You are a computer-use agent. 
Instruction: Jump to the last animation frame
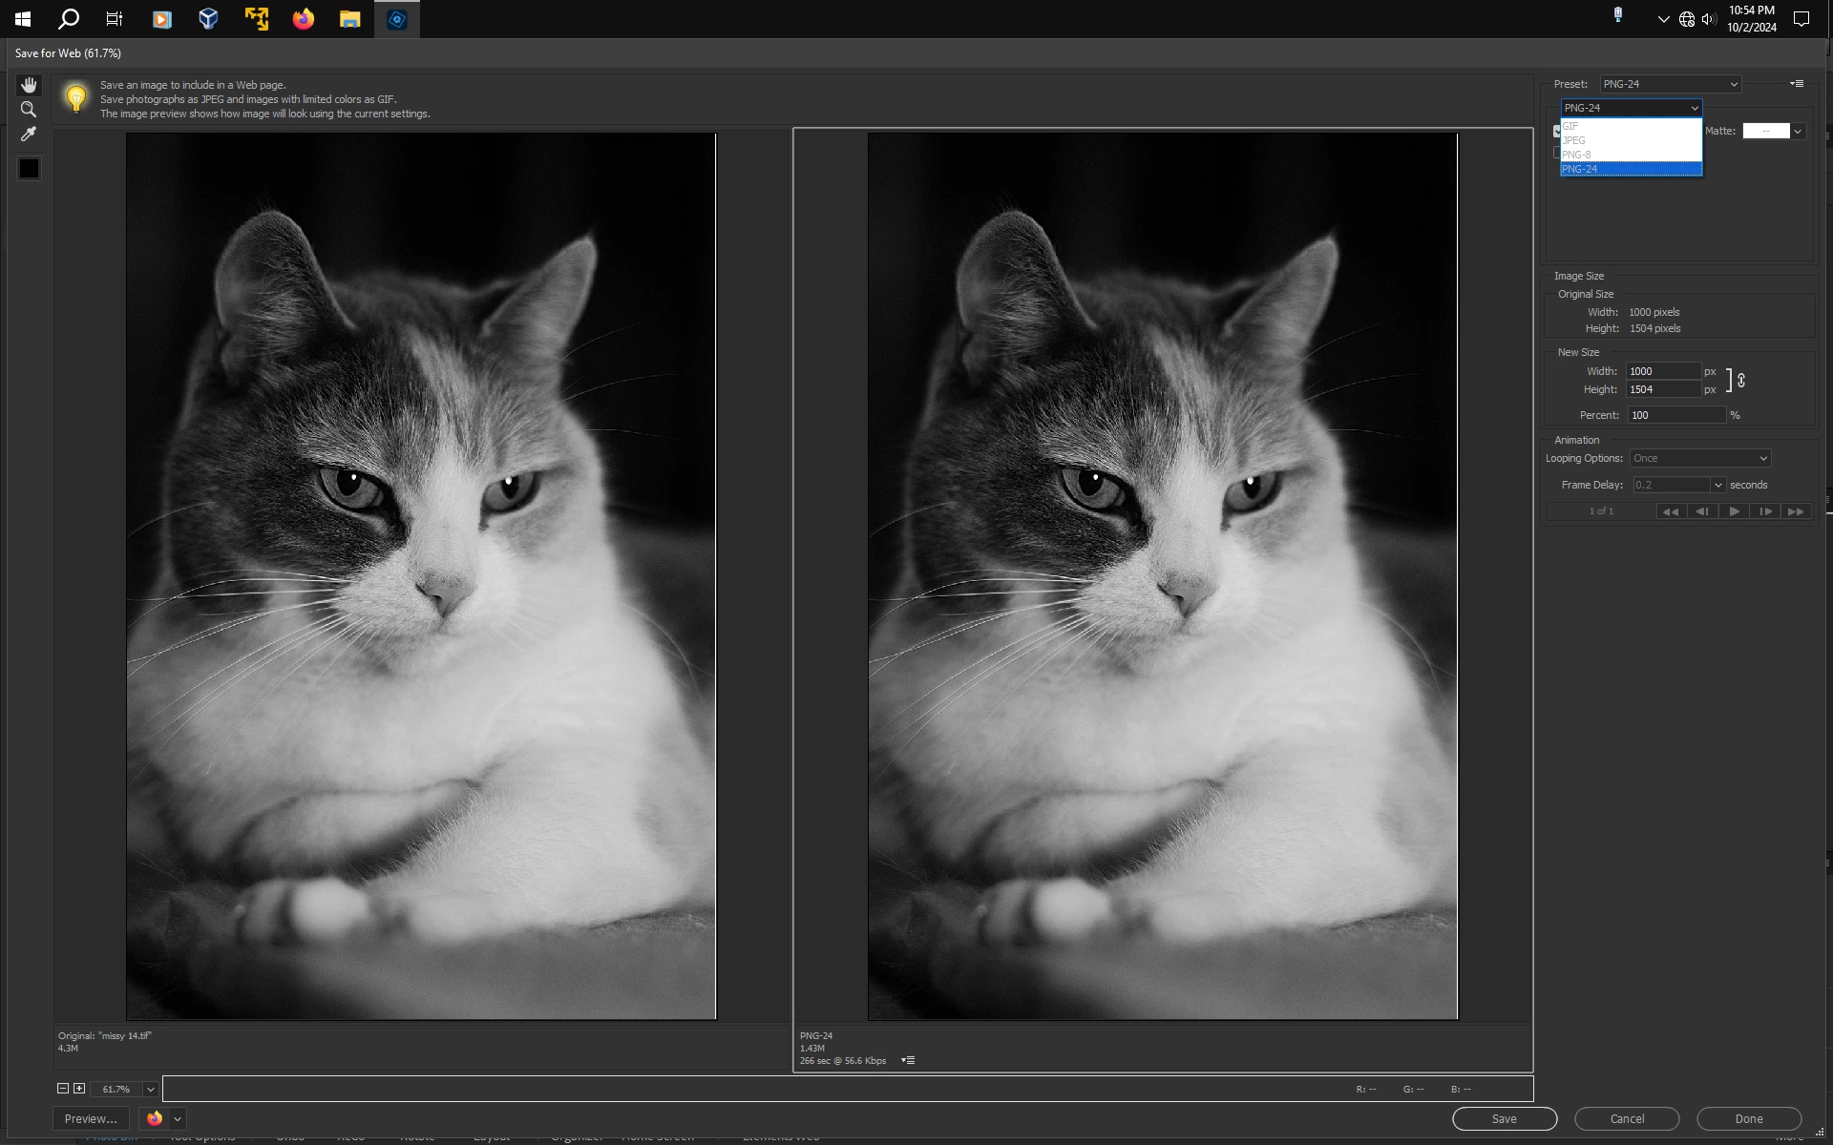pyautogui.click(x=1795, y=511)
